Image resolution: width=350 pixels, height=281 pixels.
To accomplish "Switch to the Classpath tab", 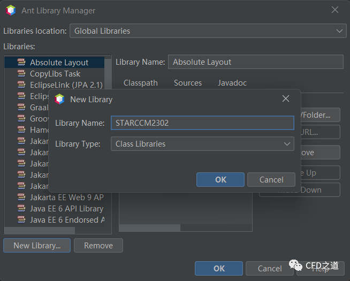I will point(141,83).
